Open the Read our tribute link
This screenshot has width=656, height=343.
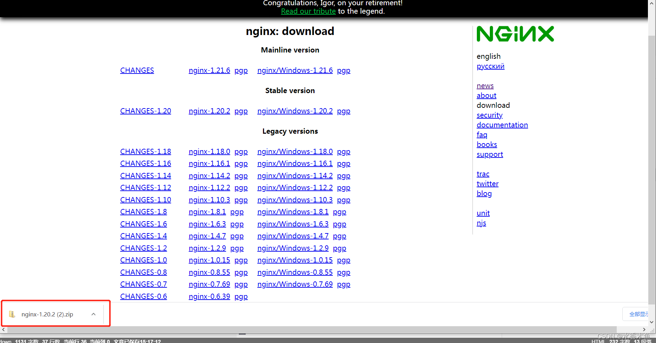(308, 11)
